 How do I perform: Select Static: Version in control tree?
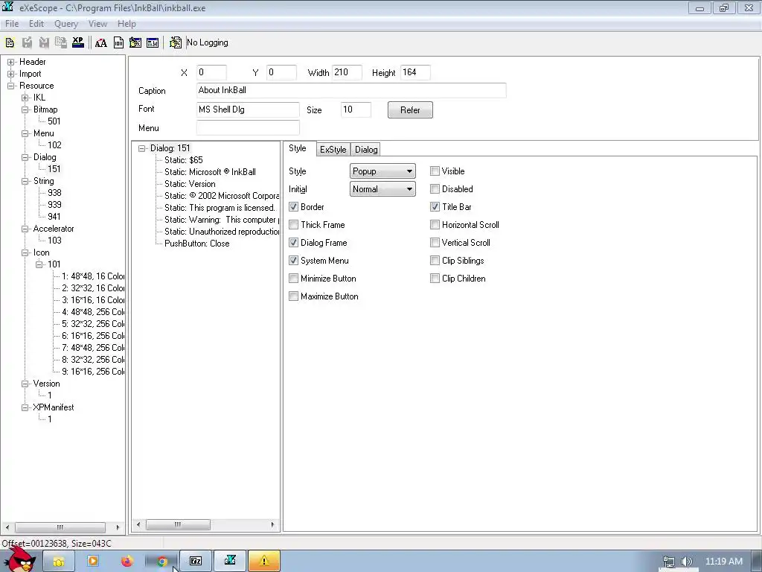coord(190,184)
